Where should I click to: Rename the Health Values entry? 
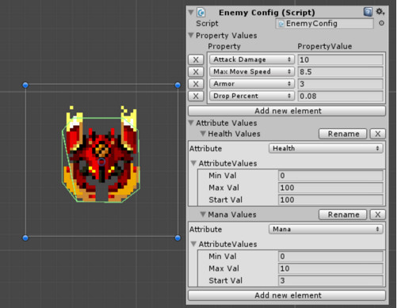tap(342, 134)
